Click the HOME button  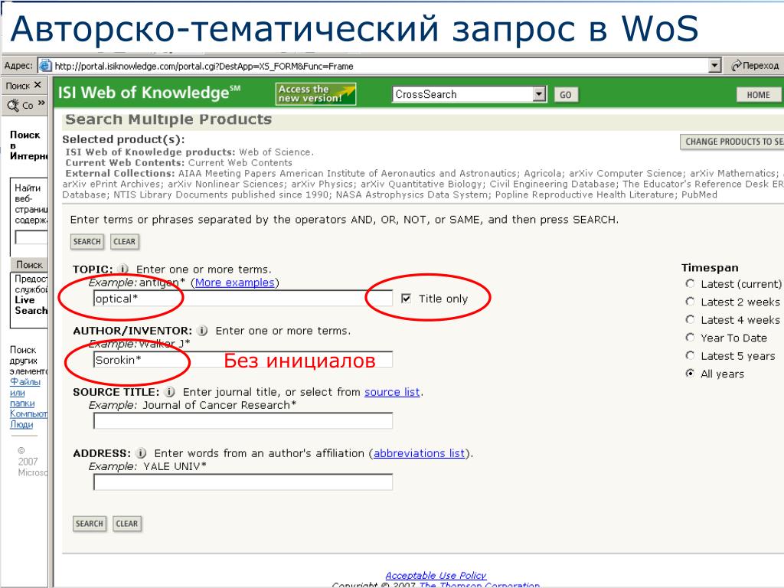(x=758, y=94)
